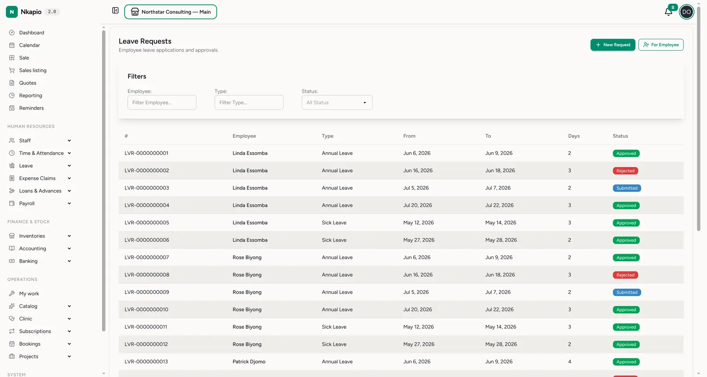Click the Clinic stethoscope icon
This screenshot has height=377, width=707.
tap(12, 319)
